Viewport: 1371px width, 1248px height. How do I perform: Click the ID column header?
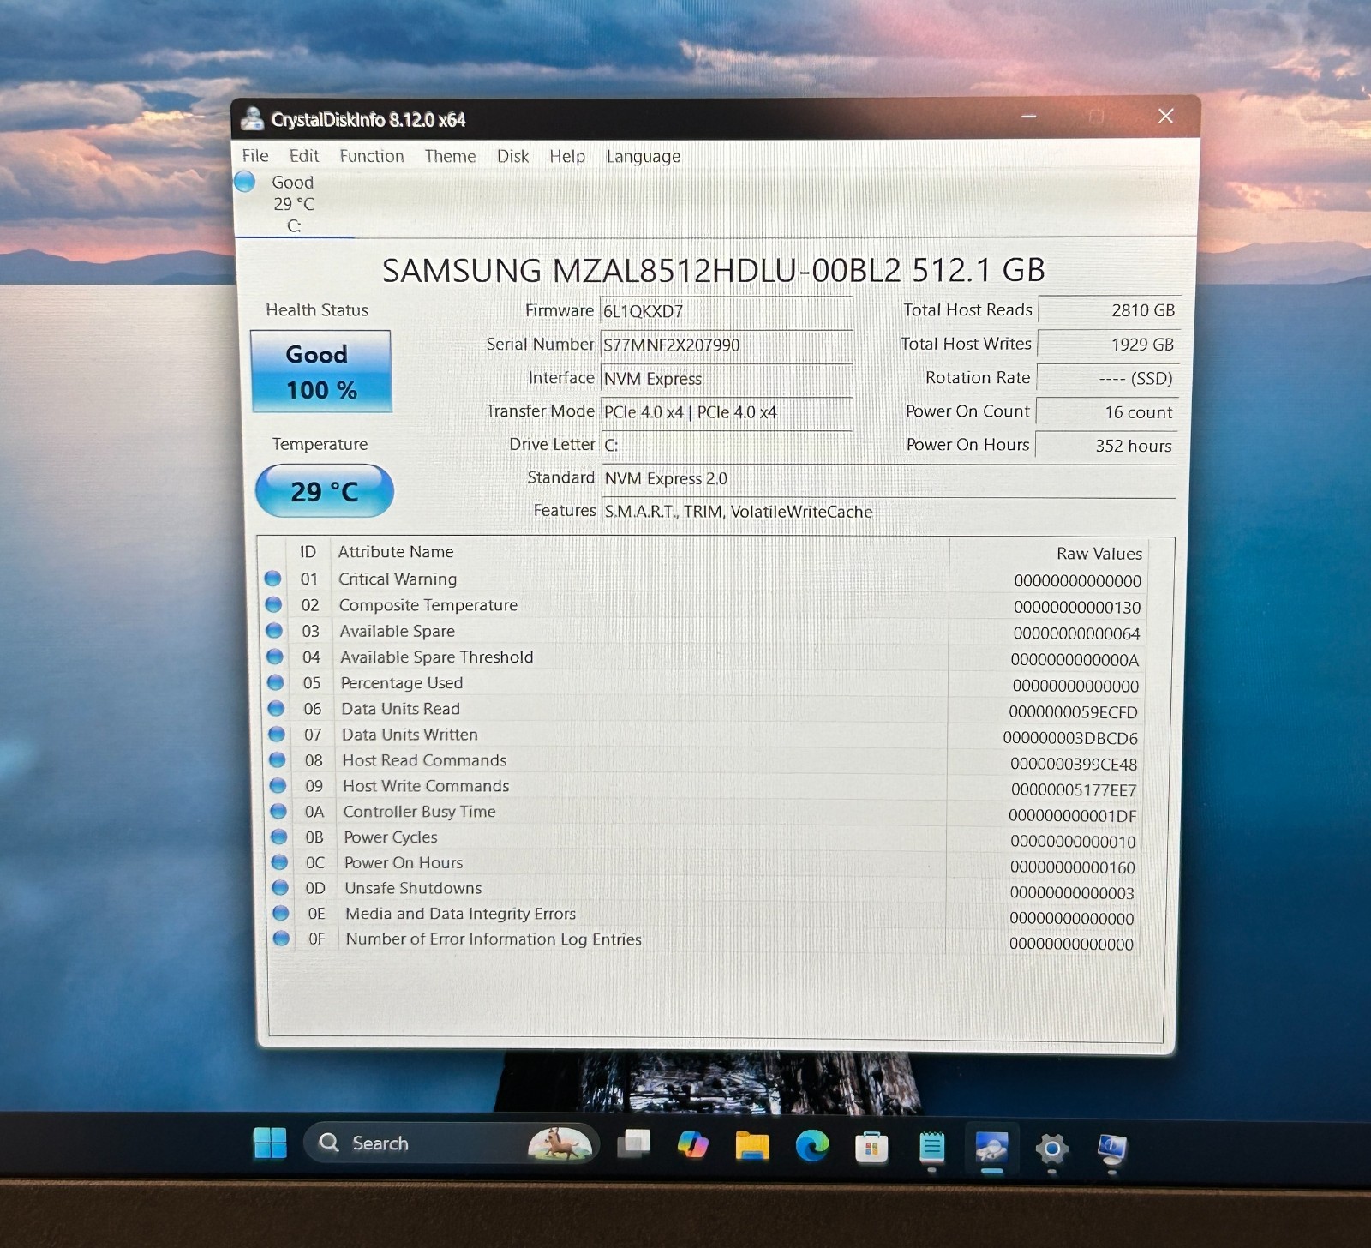tap(308, 552)
